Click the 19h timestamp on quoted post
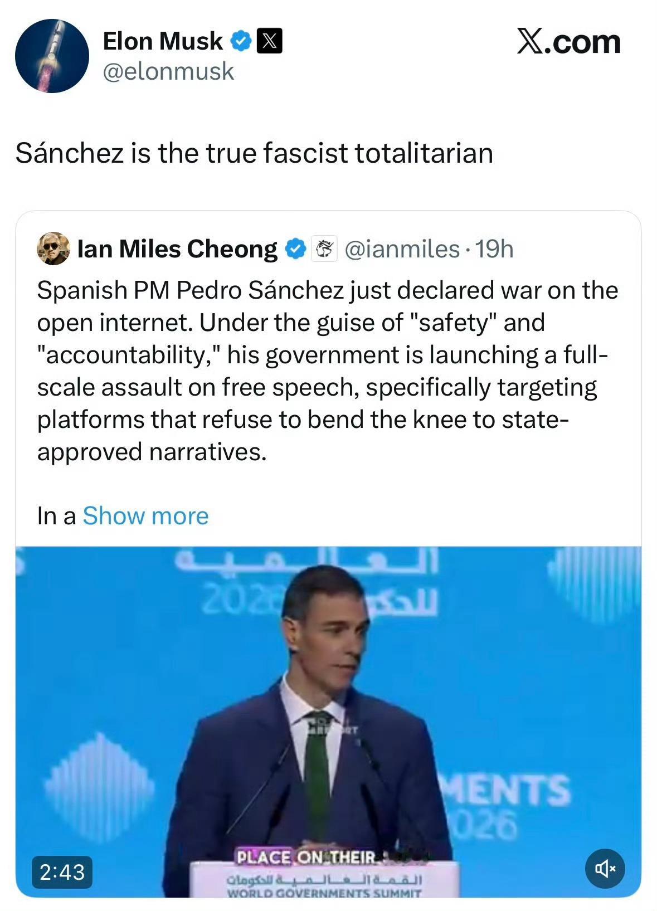 [x=494, y=249]
